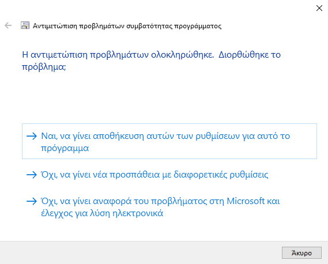Click the arrow beside the Microsoft report option
Screen dimensions: 328x264
[x=32, y=201]
